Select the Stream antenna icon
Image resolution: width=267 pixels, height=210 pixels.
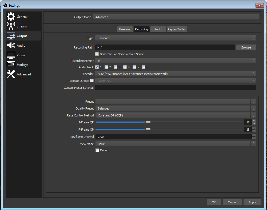coord(11,26)
